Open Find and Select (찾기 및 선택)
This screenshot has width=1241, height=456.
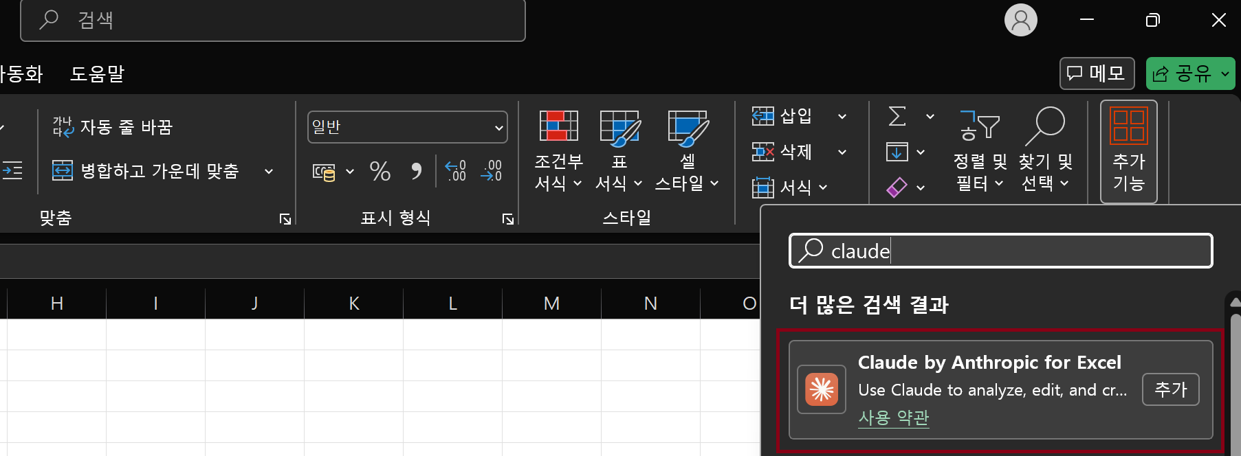(x=1045, y=151)
